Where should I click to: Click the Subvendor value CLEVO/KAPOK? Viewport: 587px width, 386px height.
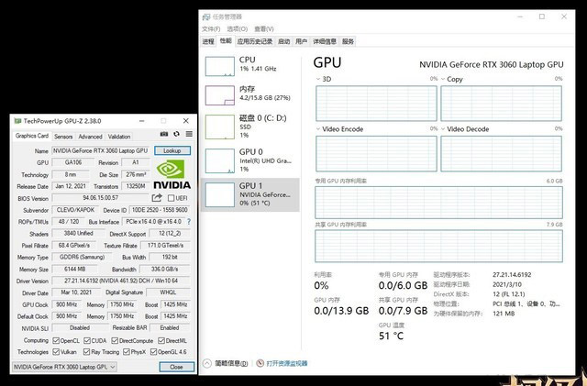click(75, 210)
